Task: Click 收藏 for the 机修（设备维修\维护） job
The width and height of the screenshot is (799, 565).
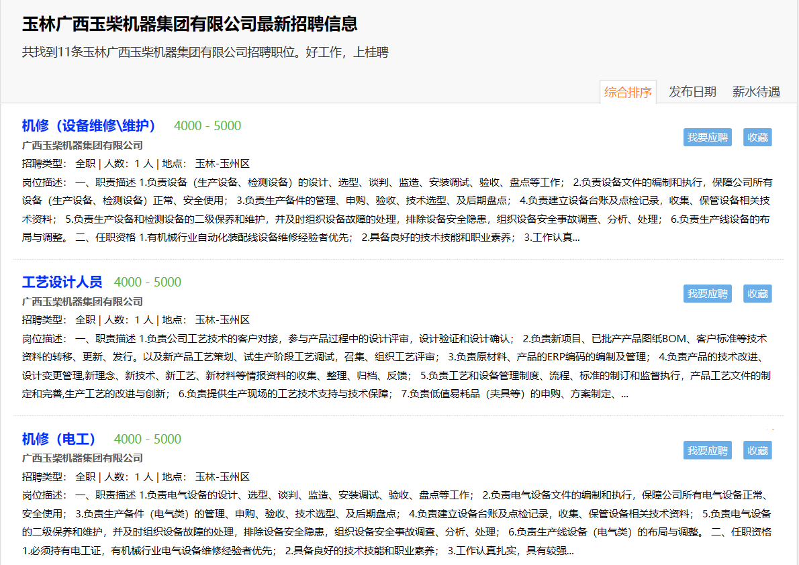Action: tap(757, 138)
